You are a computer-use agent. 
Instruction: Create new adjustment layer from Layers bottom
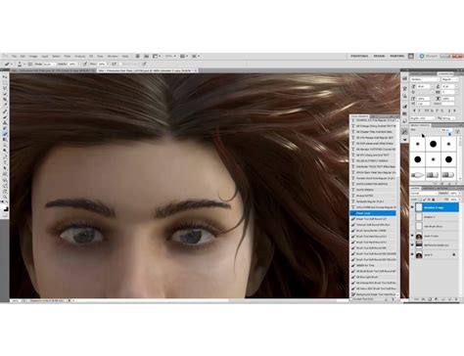[436, 299]
